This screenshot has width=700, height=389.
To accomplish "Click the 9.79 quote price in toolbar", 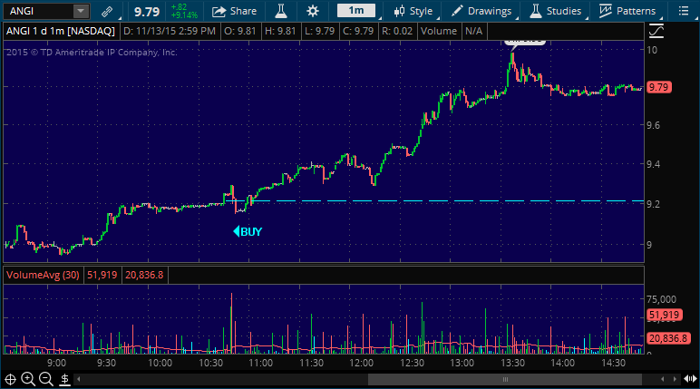I will pos(147,12).
